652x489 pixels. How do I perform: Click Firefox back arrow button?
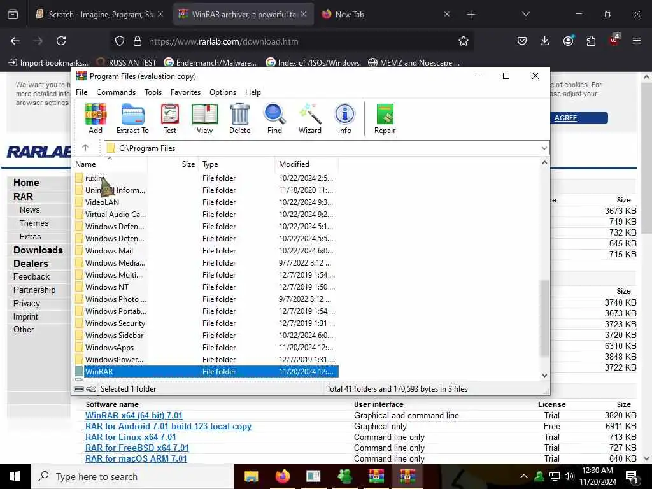[x=15, y=41]
